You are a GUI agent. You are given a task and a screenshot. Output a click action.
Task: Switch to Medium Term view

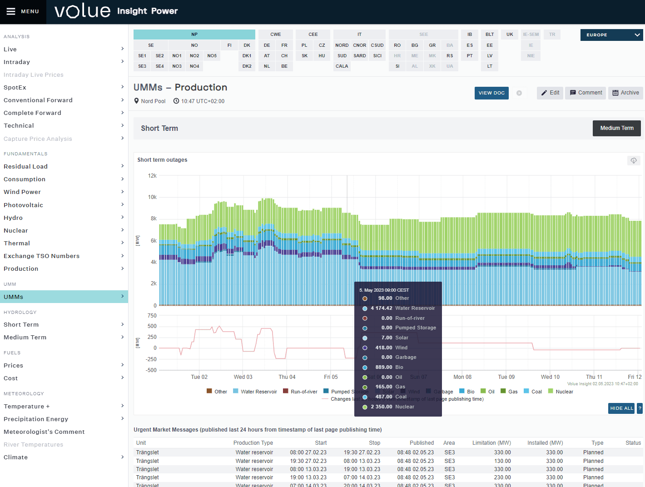point(616,128)
